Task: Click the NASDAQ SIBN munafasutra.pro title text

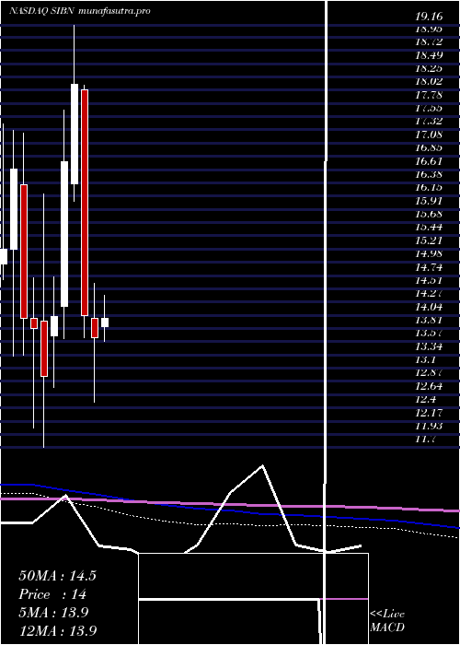Action: pyautogui.click(x=80, y=11)
